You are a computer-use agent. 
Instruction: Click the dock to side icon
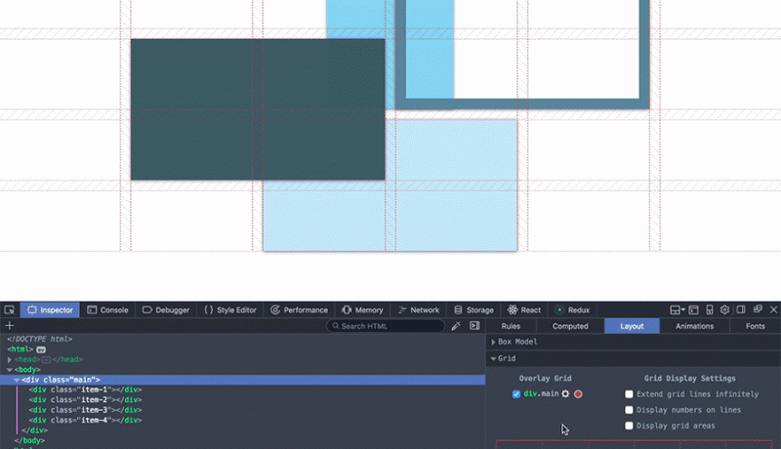(x=741, y=309)
